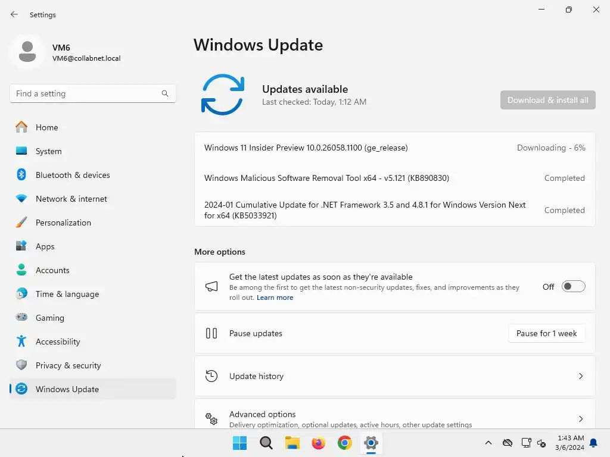Image resolution: width=610 pixels, height=457 pixels.
Task: Select Malicious Software Removal Tool KB890830 entry
Action: pos(395,178)
